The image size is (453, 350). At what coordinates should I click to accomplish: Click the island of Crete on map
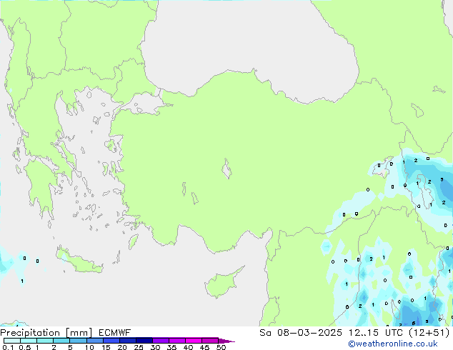pos(79,260)
